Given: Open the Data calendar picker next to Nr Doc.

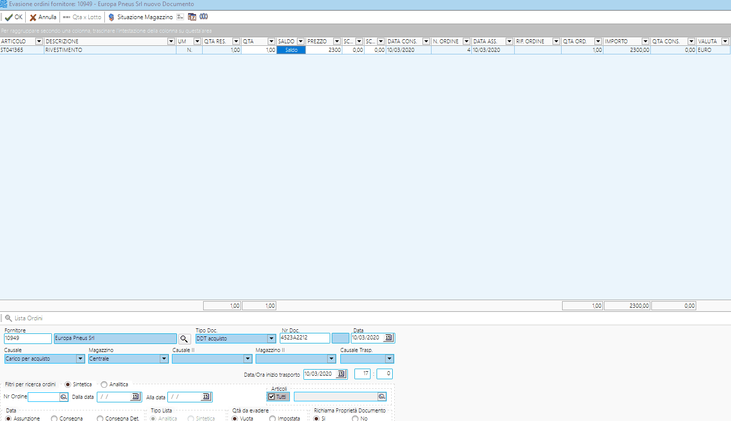Looking at the screenshot, I should [389, 338].
